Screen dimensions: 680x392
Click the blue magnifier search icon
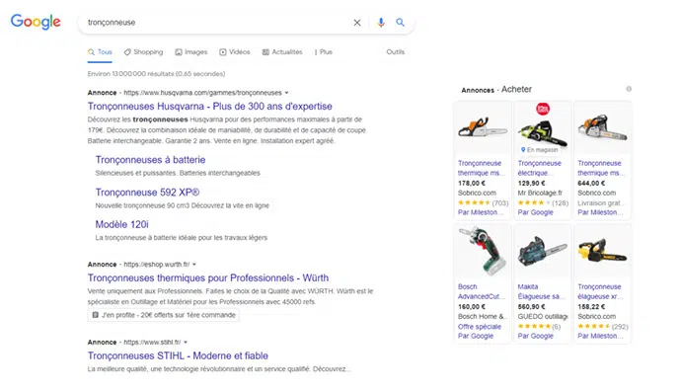coord(401,22)
